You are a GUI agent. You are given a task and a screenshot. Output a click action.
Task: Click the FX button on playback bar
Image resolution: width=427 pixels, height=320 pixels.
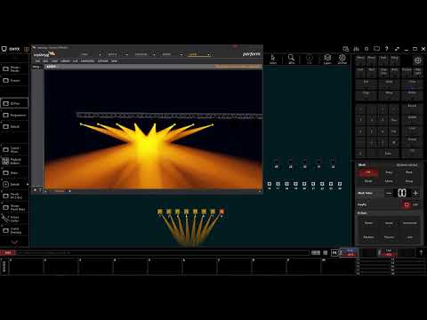coord(334,252)
